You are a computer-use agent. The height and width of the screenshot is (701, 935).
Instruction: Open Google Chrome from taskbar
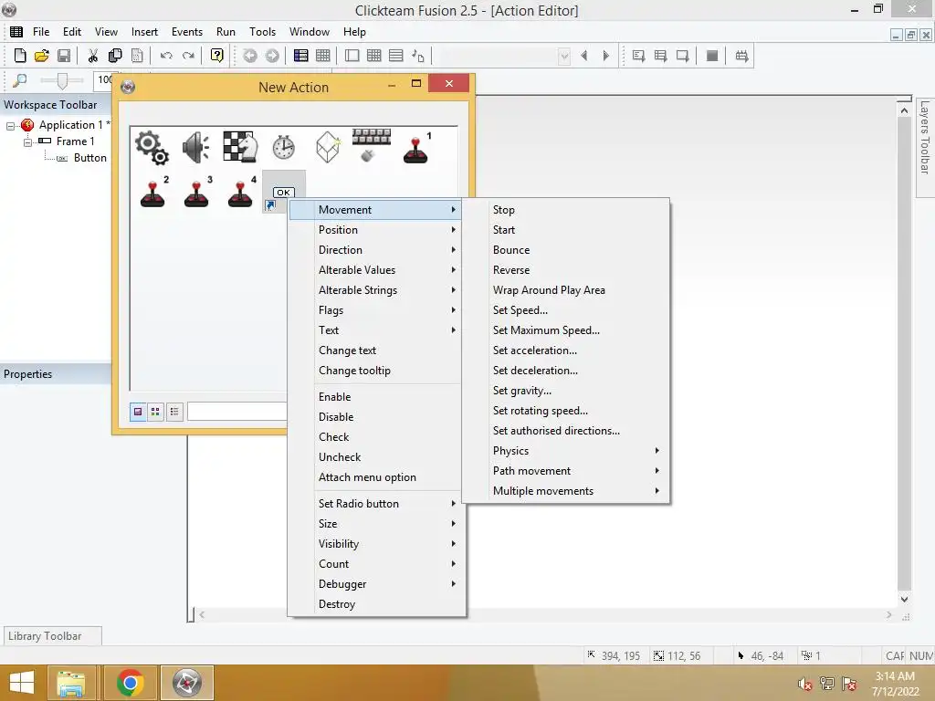(130, 683)
